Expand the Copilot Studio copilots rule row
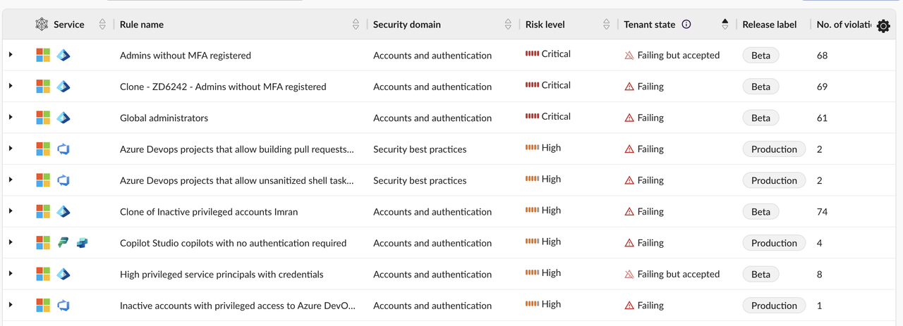The image size is (903, 326). (x=11, y=243)
